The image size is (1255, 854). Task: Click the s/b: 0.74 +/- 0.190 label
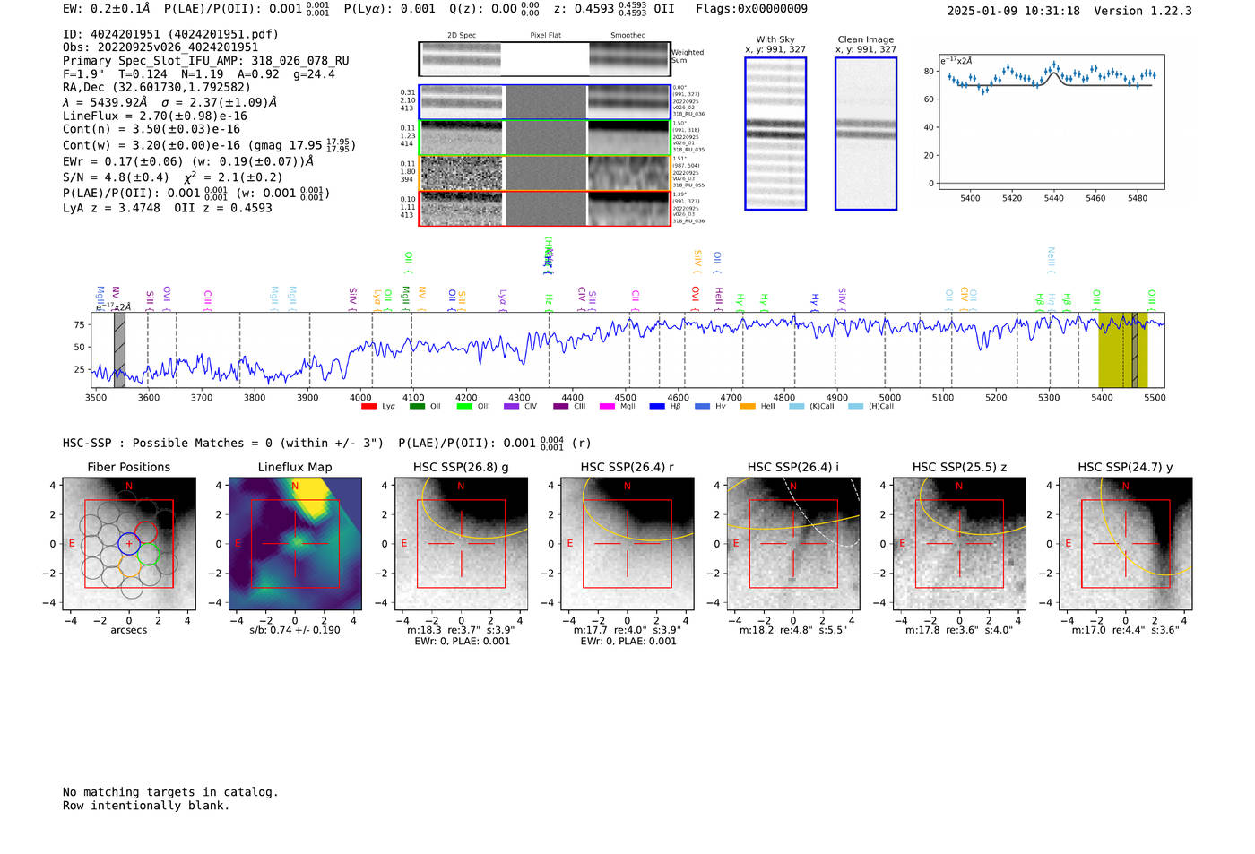coord(295,630)
